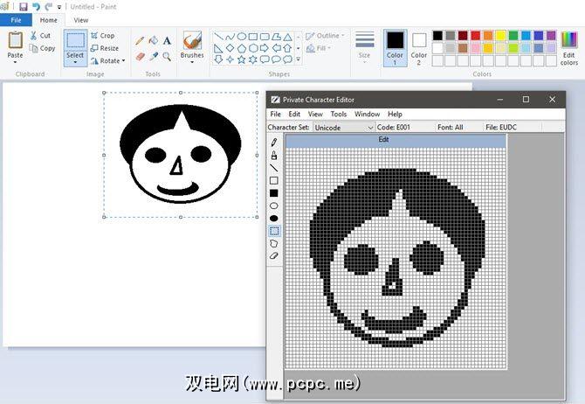
Task: Choose the purple color swatch
Action: (x=552, y=36)
